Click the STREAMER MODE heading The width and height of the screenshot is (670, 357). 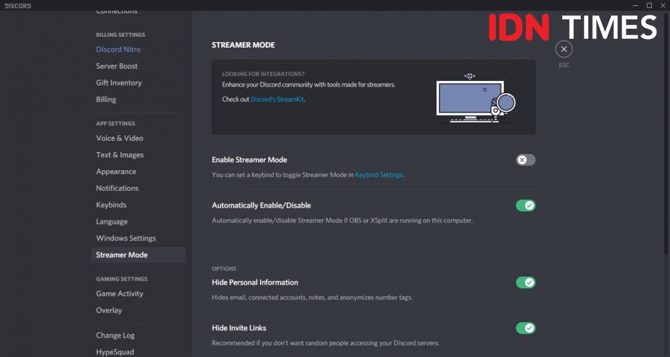pos(243,45)
